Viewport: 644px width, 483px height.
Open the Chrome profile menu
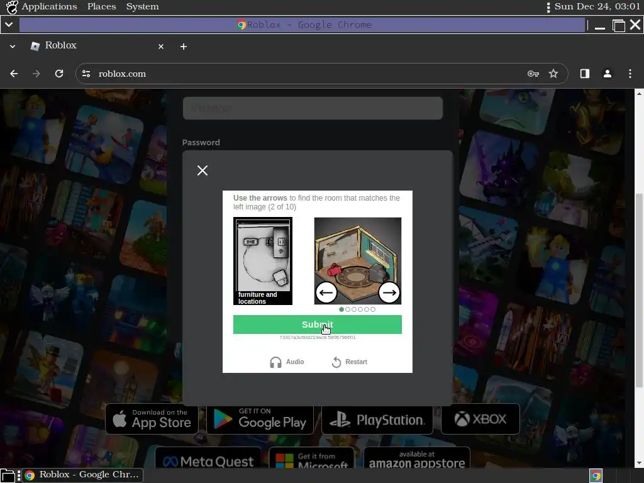tap(607, 74)
